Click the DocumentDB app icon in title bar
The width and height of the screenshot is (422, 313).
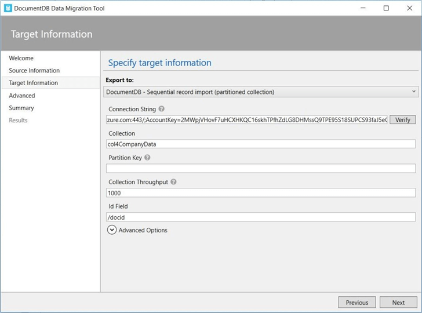click(8, 8)
